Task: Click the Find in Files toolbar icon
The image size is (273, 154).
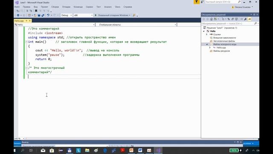Action: coord(134,15)
